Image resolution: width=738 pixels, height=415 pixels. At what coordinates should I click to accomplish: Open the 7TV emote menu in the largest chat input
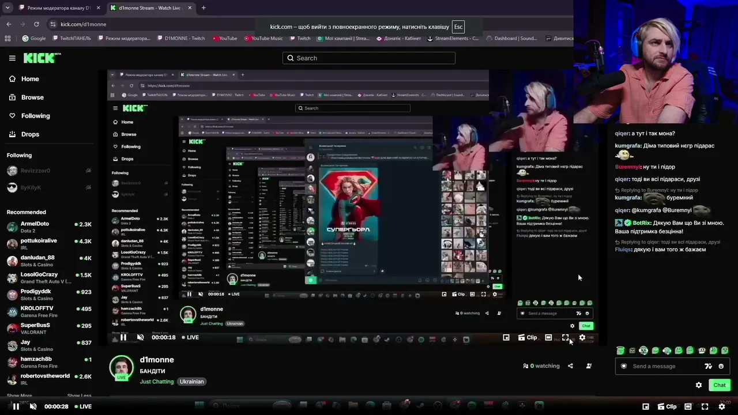[x=709, y=366]
